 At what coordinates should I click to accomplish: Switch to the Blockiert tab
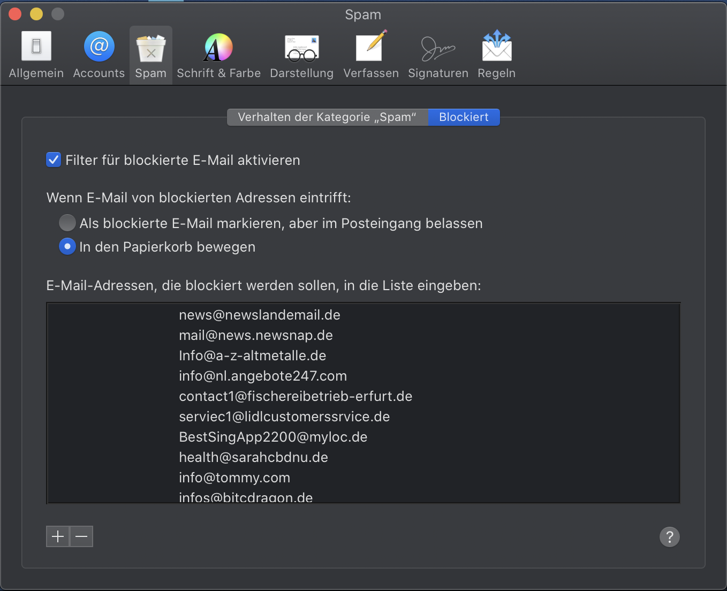pos(464,117)
